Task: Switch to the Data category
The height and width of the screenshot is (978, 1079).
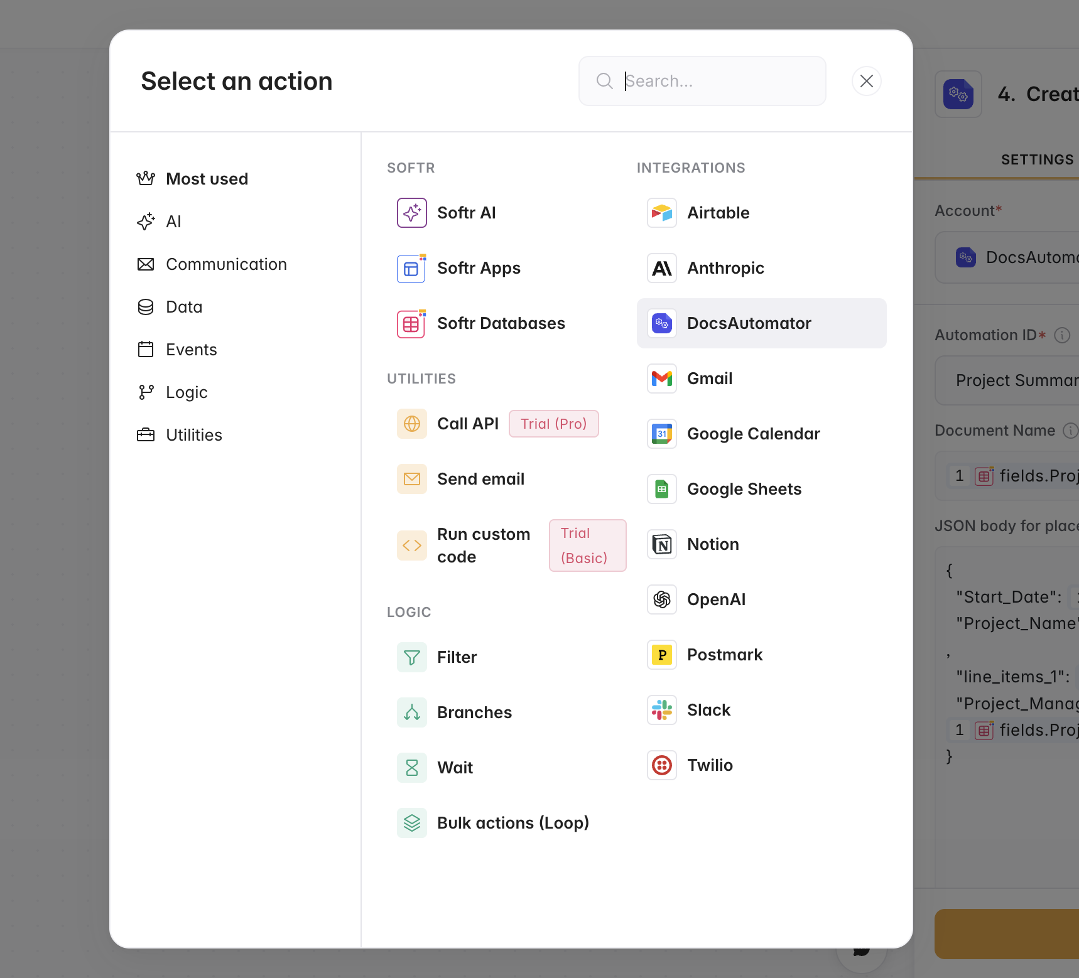Action: coord(184,307)
